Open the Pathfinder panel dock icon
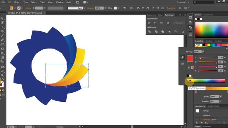 click(x=190, y=27)
